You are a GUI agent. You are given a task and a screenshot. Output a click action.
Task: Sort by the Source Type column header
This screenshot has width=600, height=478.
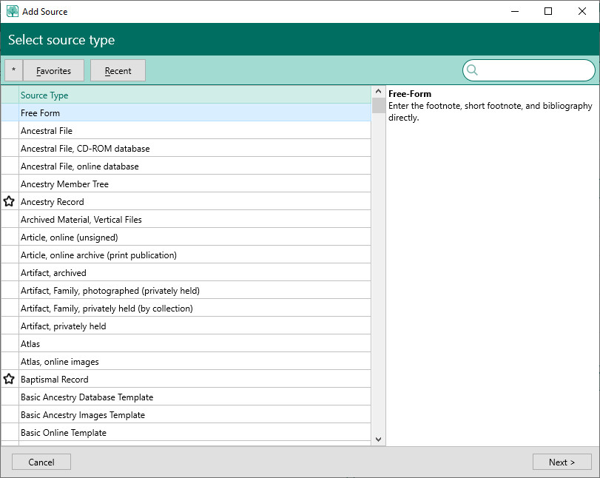coord(44,95)
